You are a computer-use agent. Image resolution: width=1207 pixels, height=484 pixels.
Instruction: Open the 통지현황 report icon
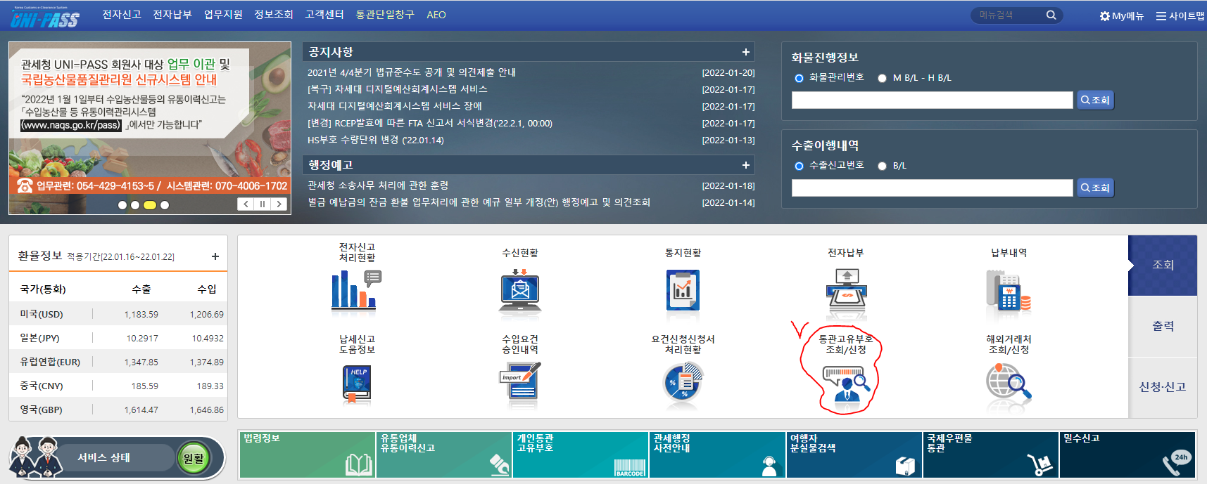683,289
